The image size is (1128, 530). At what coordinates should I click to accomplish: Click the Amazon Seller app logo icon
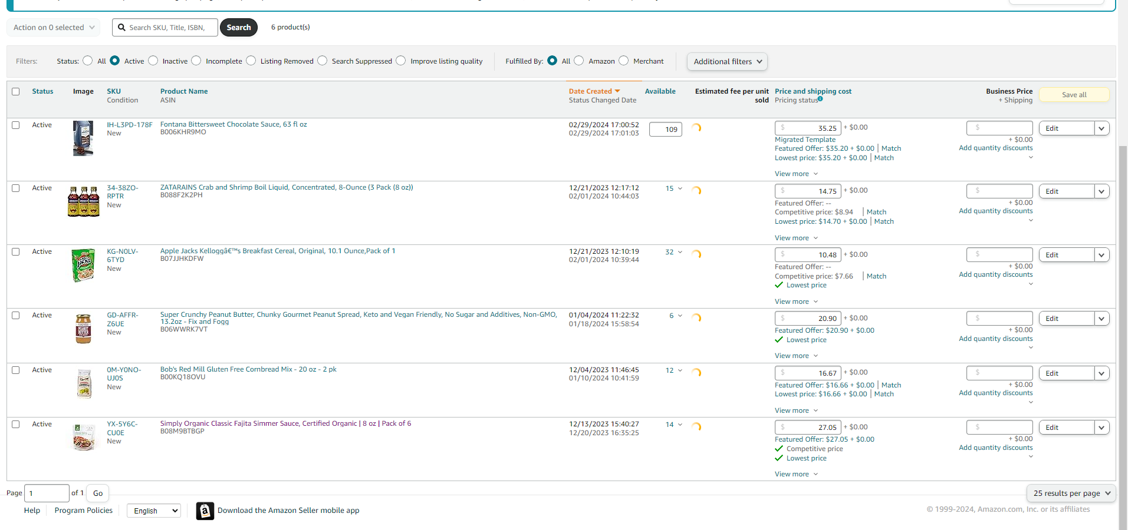(205, 511)
